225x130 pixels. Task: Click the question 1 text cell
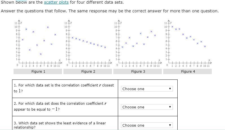[65, 88]
